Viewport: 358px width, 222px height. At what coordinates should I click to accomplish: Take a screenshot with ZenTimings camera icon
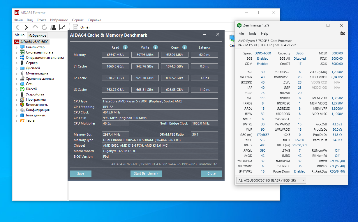343,33
